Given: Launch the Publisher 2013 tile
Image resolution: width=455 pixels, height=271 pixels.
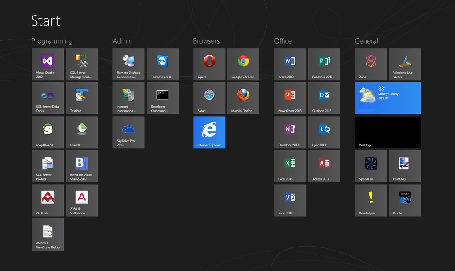Looking at the screenshot, I should (324, 64).
